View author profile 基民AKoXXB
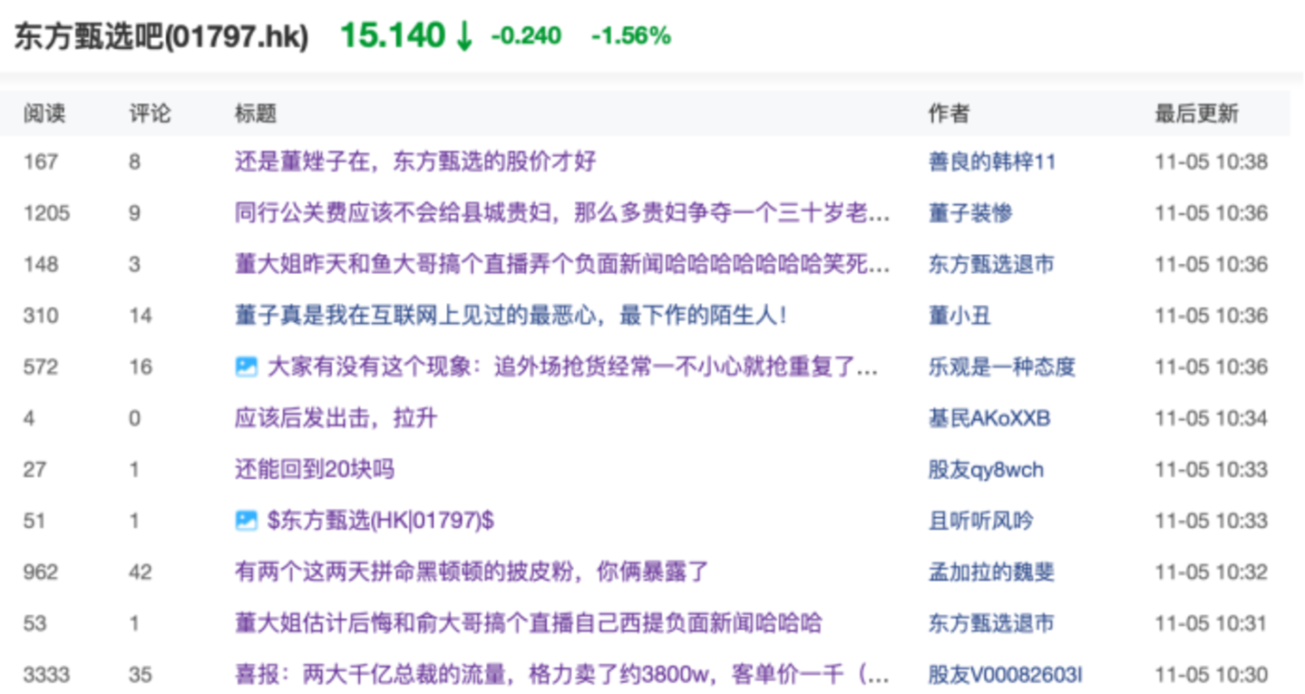This screenshot has height=694, width=1305. pyautogui.click(x=988, y=418)
